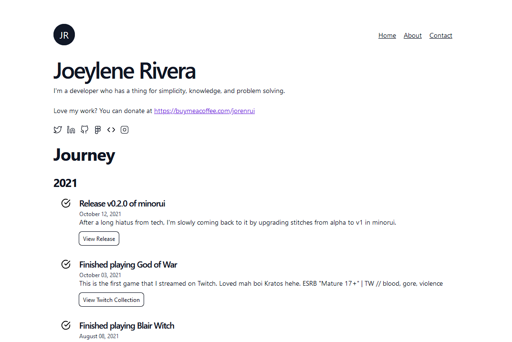Open the GitHub profile icon

pyautogui.click(x=84, y=129)
